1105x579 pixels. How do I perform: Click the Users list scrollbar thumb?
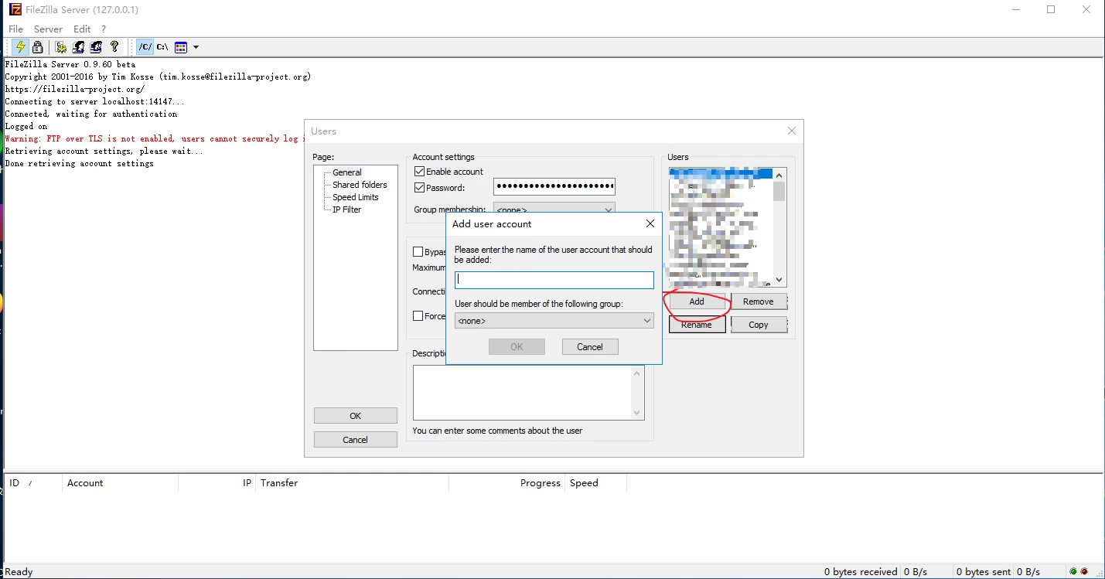tap(779, 191)
